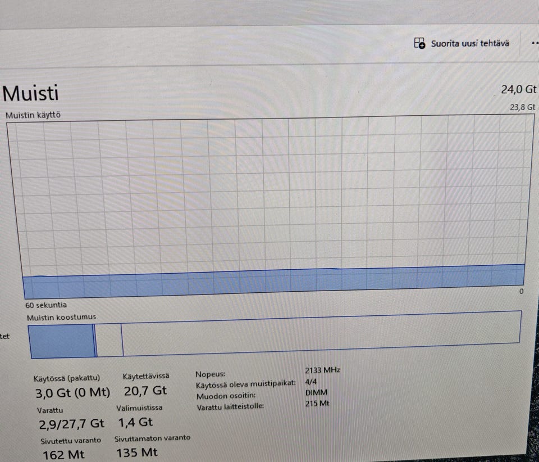This screenshot has height=462, width=539.
Task: Click the 'Nopeus:' label
Action: [210, 374]
